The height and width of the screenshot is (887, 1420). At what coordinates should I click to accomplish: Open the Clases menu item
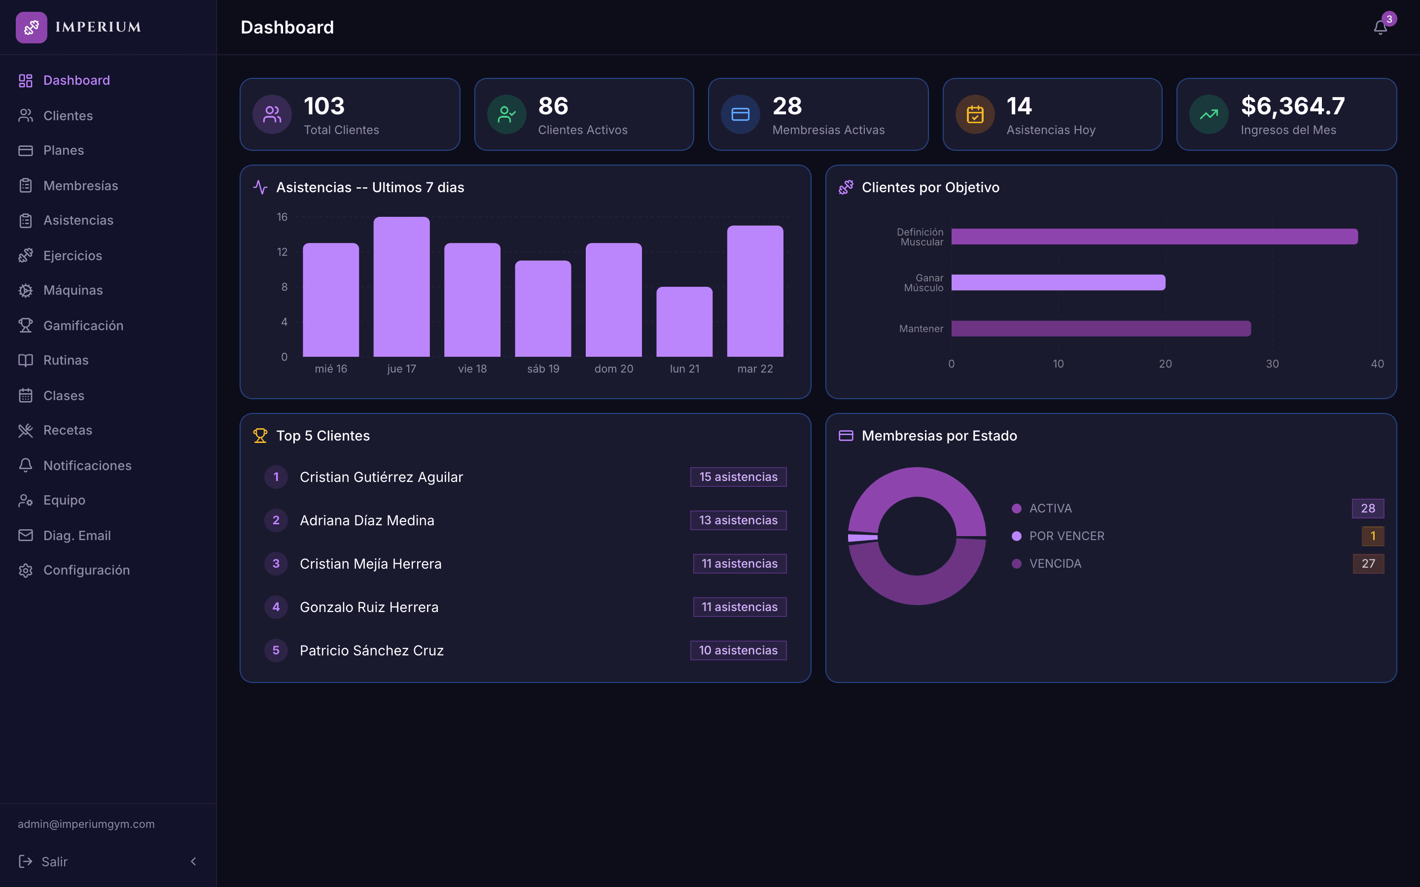tap(108, 395)
